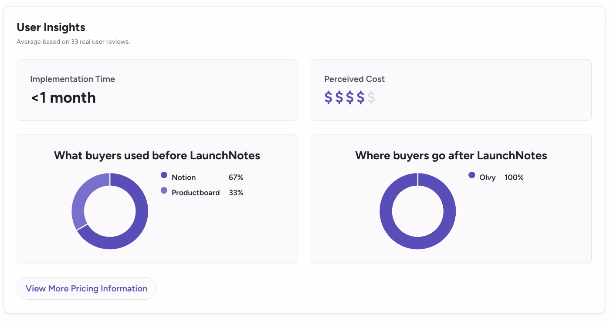Click the 33% value for Productboard
The image size is (610, 321).
[x=236, y=193]
